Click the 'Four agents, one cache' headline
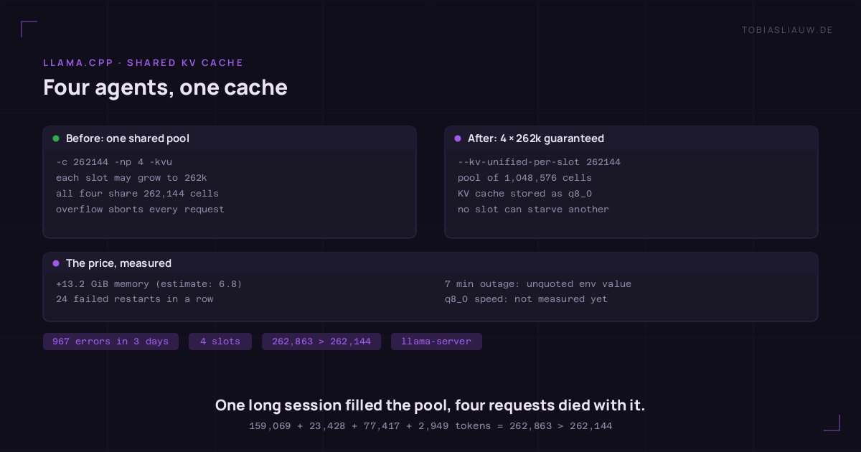Image resolution: width=861 pixels, height=452 pixels. coord(165,88)
